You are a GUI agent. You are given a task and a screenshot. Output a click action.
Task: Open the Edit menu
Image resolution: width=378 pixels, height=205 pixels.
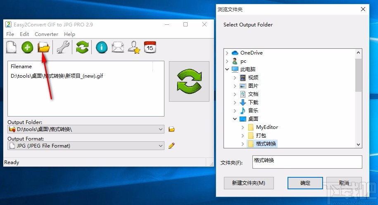[x=24, y=34]
